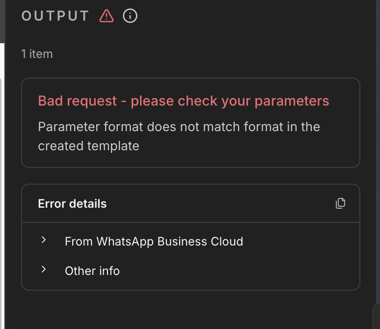This screenshot has width=380, height=329.
Task: Click the dark strip at the top left corner
Action: [x=2, y=20]
